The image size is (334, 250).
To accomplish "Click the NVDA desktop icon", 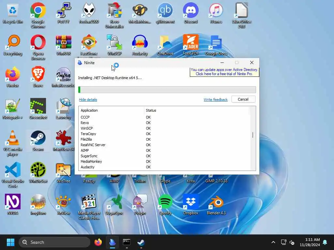I will (13, 204).
